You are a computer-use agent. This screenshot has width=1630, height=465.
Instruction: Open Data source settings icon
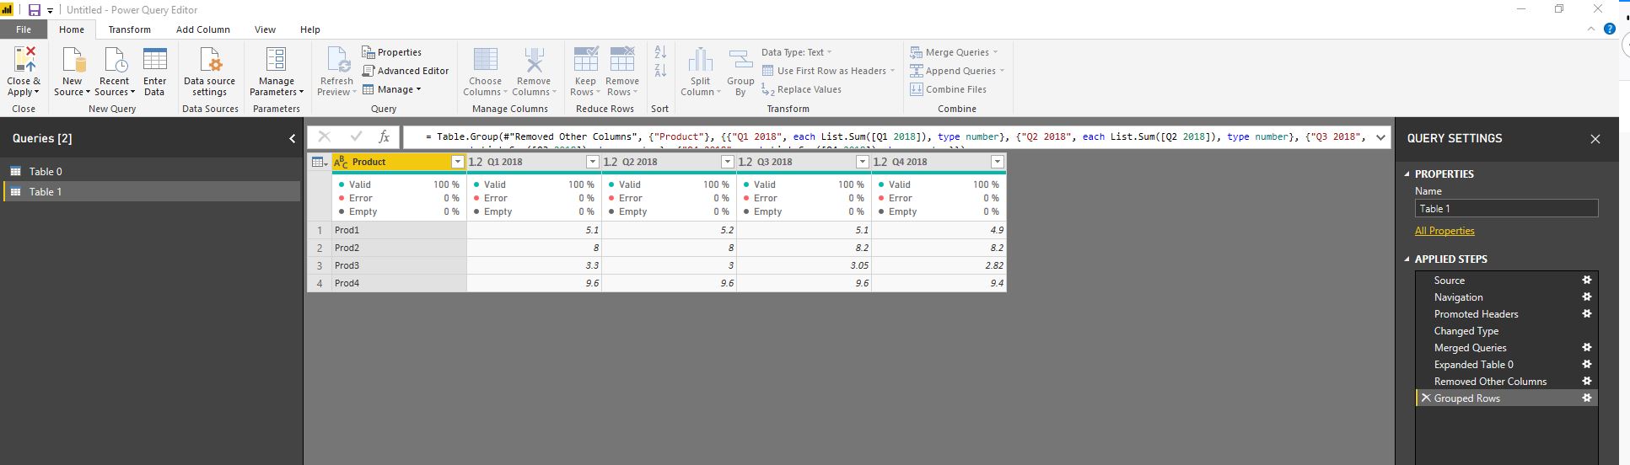click(210, 60)
